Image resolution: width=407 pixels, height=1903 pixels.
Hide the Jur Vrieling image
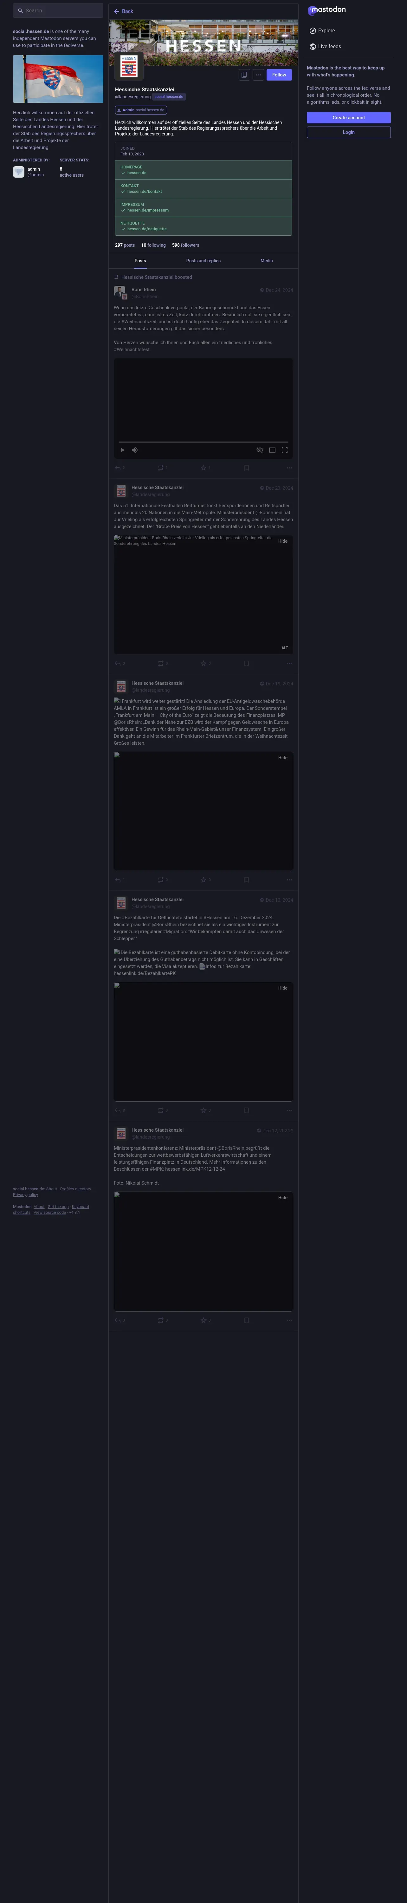pyautogui.click(x=283, y=541)
